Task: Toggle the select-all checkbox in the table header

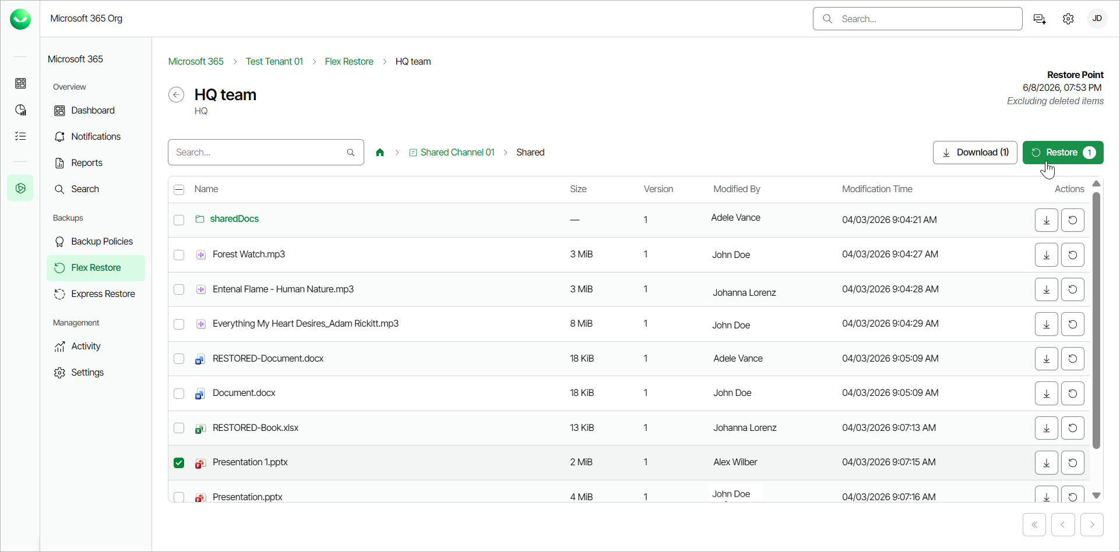Action: coord(179,189)
